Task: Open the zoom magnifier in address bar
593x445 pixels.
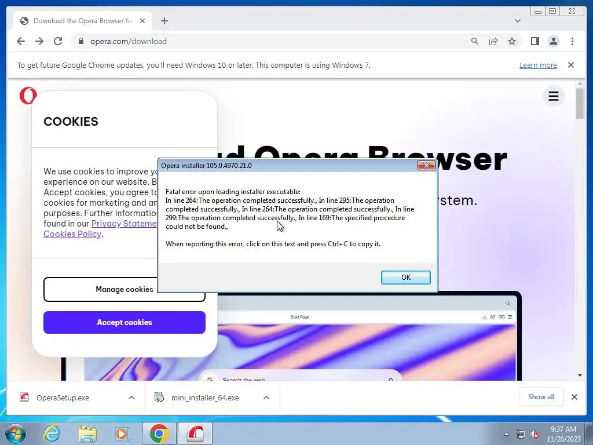Action: [475, 41]
